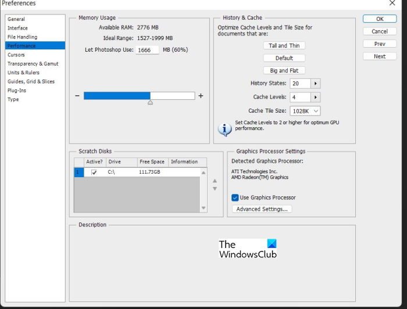The image size is (407, 309).
Task: Open the General preferences category
Action: [16, 19]
